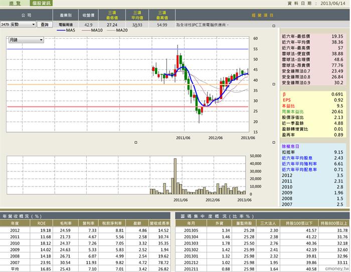Click the 股價淨值比 label
This screenshot has width=351, height=272.
293,118
